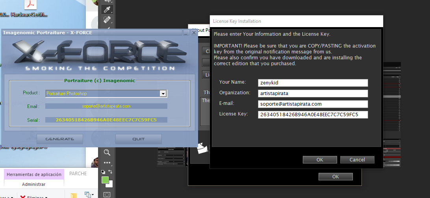Screen dimensions: 430x198
Task: Click the E-mail field in License dialog
Action: click(x=313, y=104)
